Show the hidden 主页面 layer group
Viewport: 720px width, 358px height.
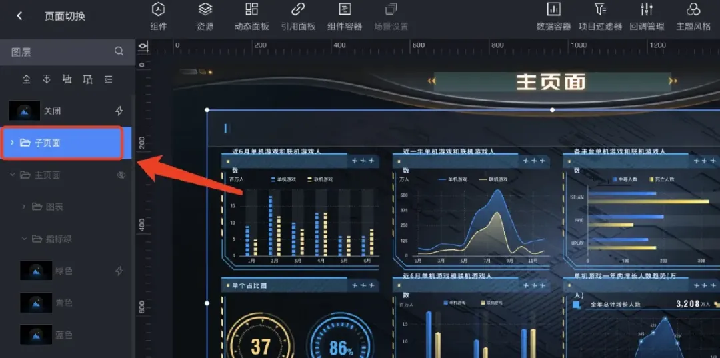[121, 175]
